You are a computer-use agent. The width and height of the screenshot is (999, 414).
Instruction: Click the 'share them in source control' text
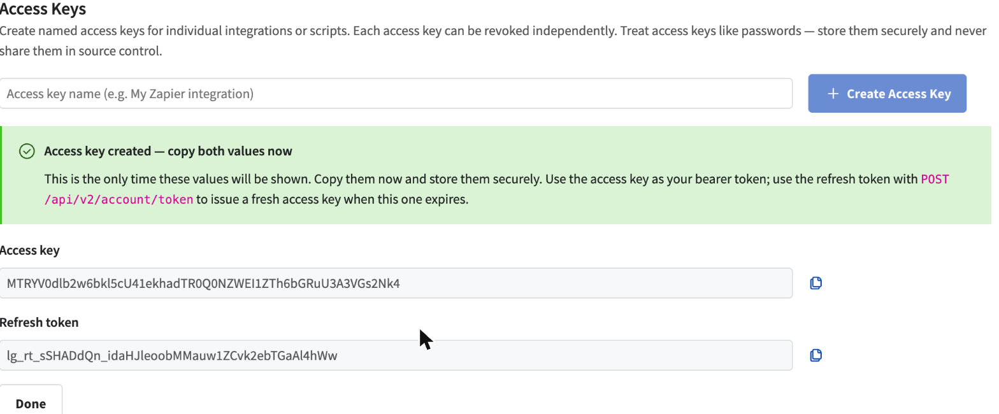pyautogui.click(x=81, y=51)
